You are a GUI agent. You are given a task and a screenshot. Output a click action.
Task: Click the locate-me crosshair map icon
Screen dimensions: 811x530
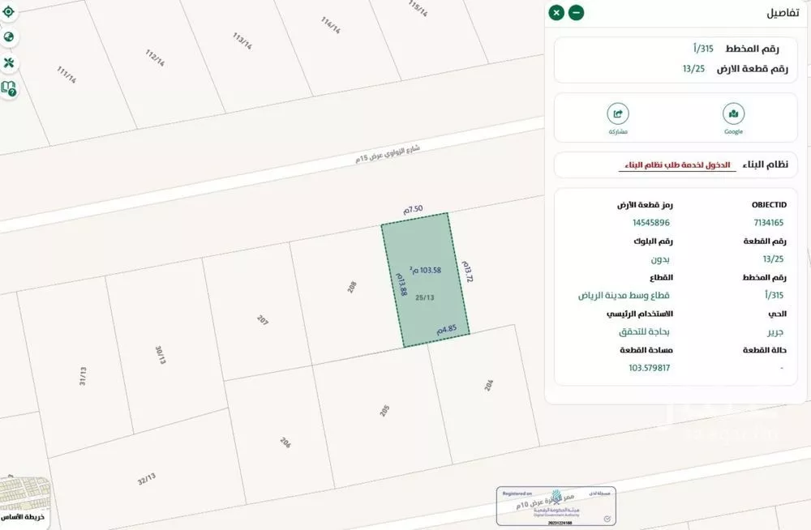pyautogui.click(x=9, y=11)
